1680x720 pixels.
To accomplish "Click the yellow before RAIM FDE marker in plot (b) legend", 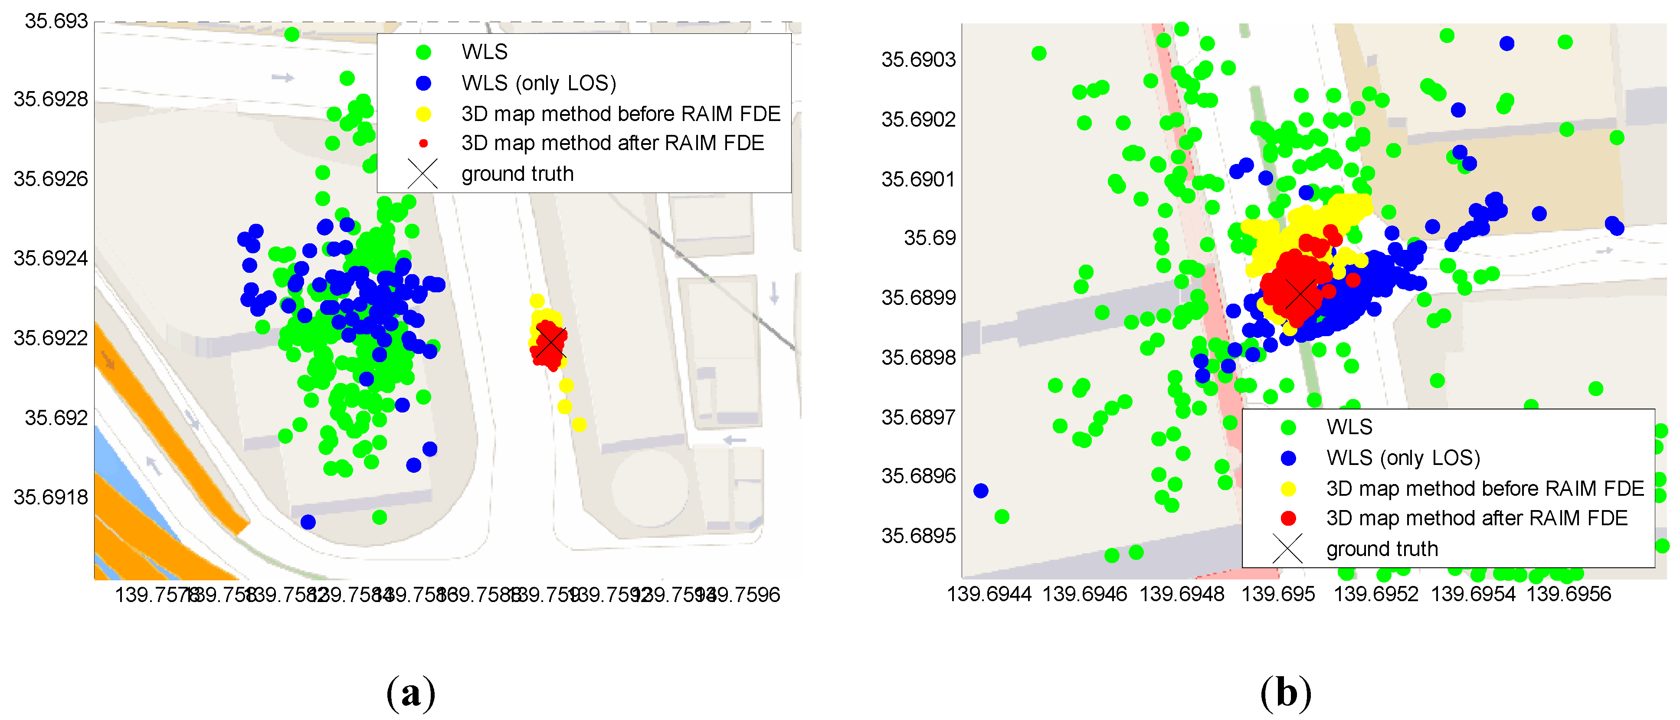I will click(1288, 488).
